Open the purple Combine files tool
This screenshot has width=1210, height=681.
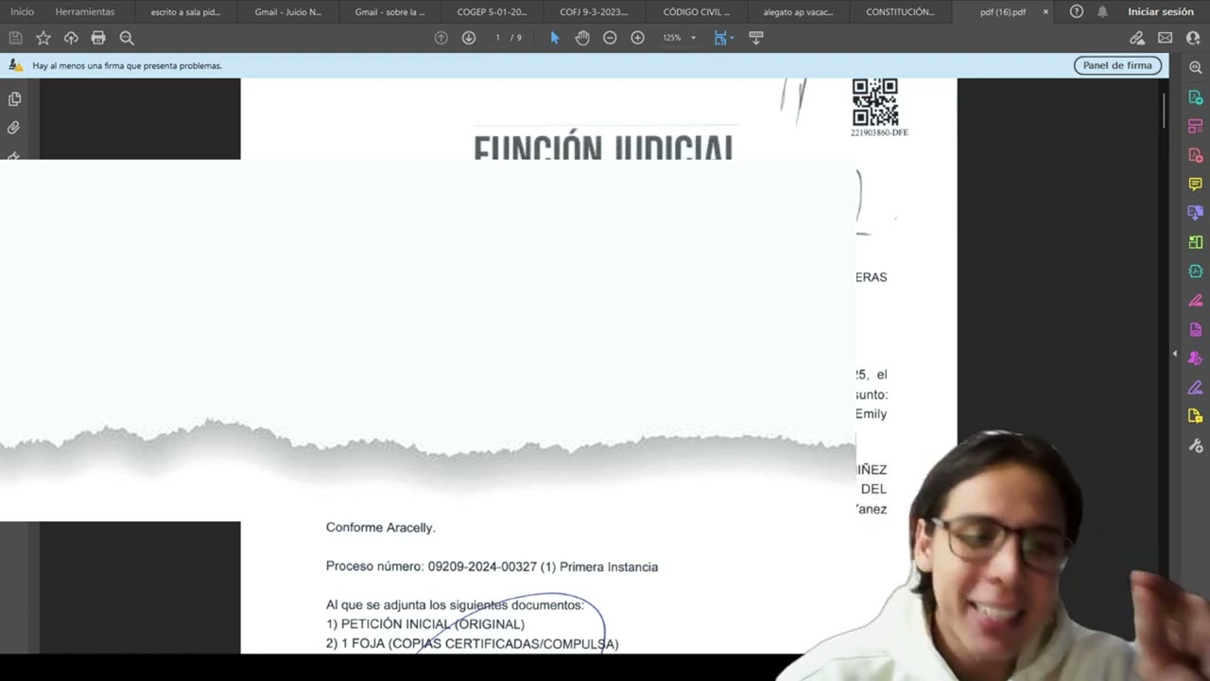(1196, 213)
